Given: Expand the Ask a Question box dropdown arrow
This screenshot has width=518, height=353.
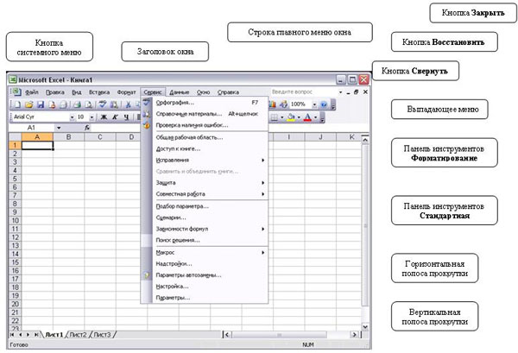Looking at the screenshot, I should point(340,92).
